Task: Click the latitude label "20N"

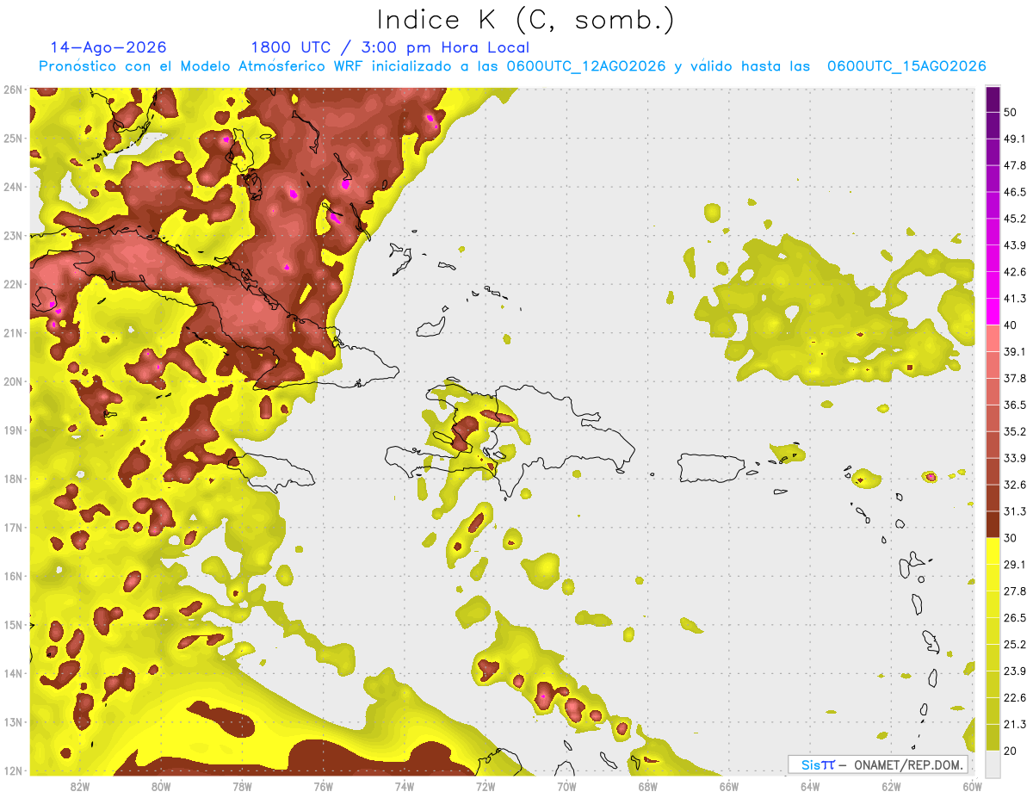Action: pos(13,381)
